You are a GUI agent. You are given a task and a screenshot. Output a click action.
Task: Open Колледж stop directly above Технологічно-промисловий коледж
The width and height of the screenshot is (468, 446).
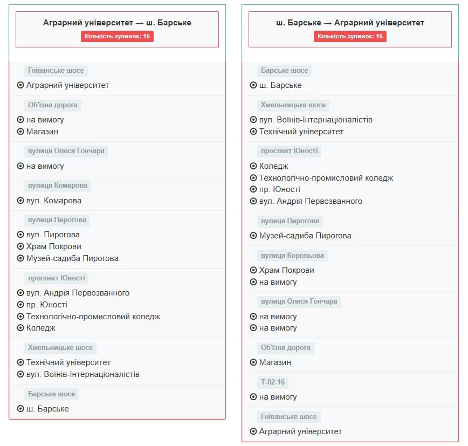pos(274,166)
